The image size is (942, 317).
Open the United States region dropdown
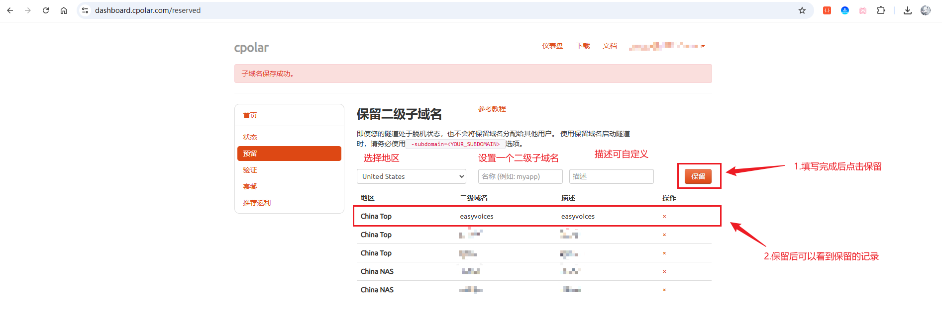[x=411, y=176]
